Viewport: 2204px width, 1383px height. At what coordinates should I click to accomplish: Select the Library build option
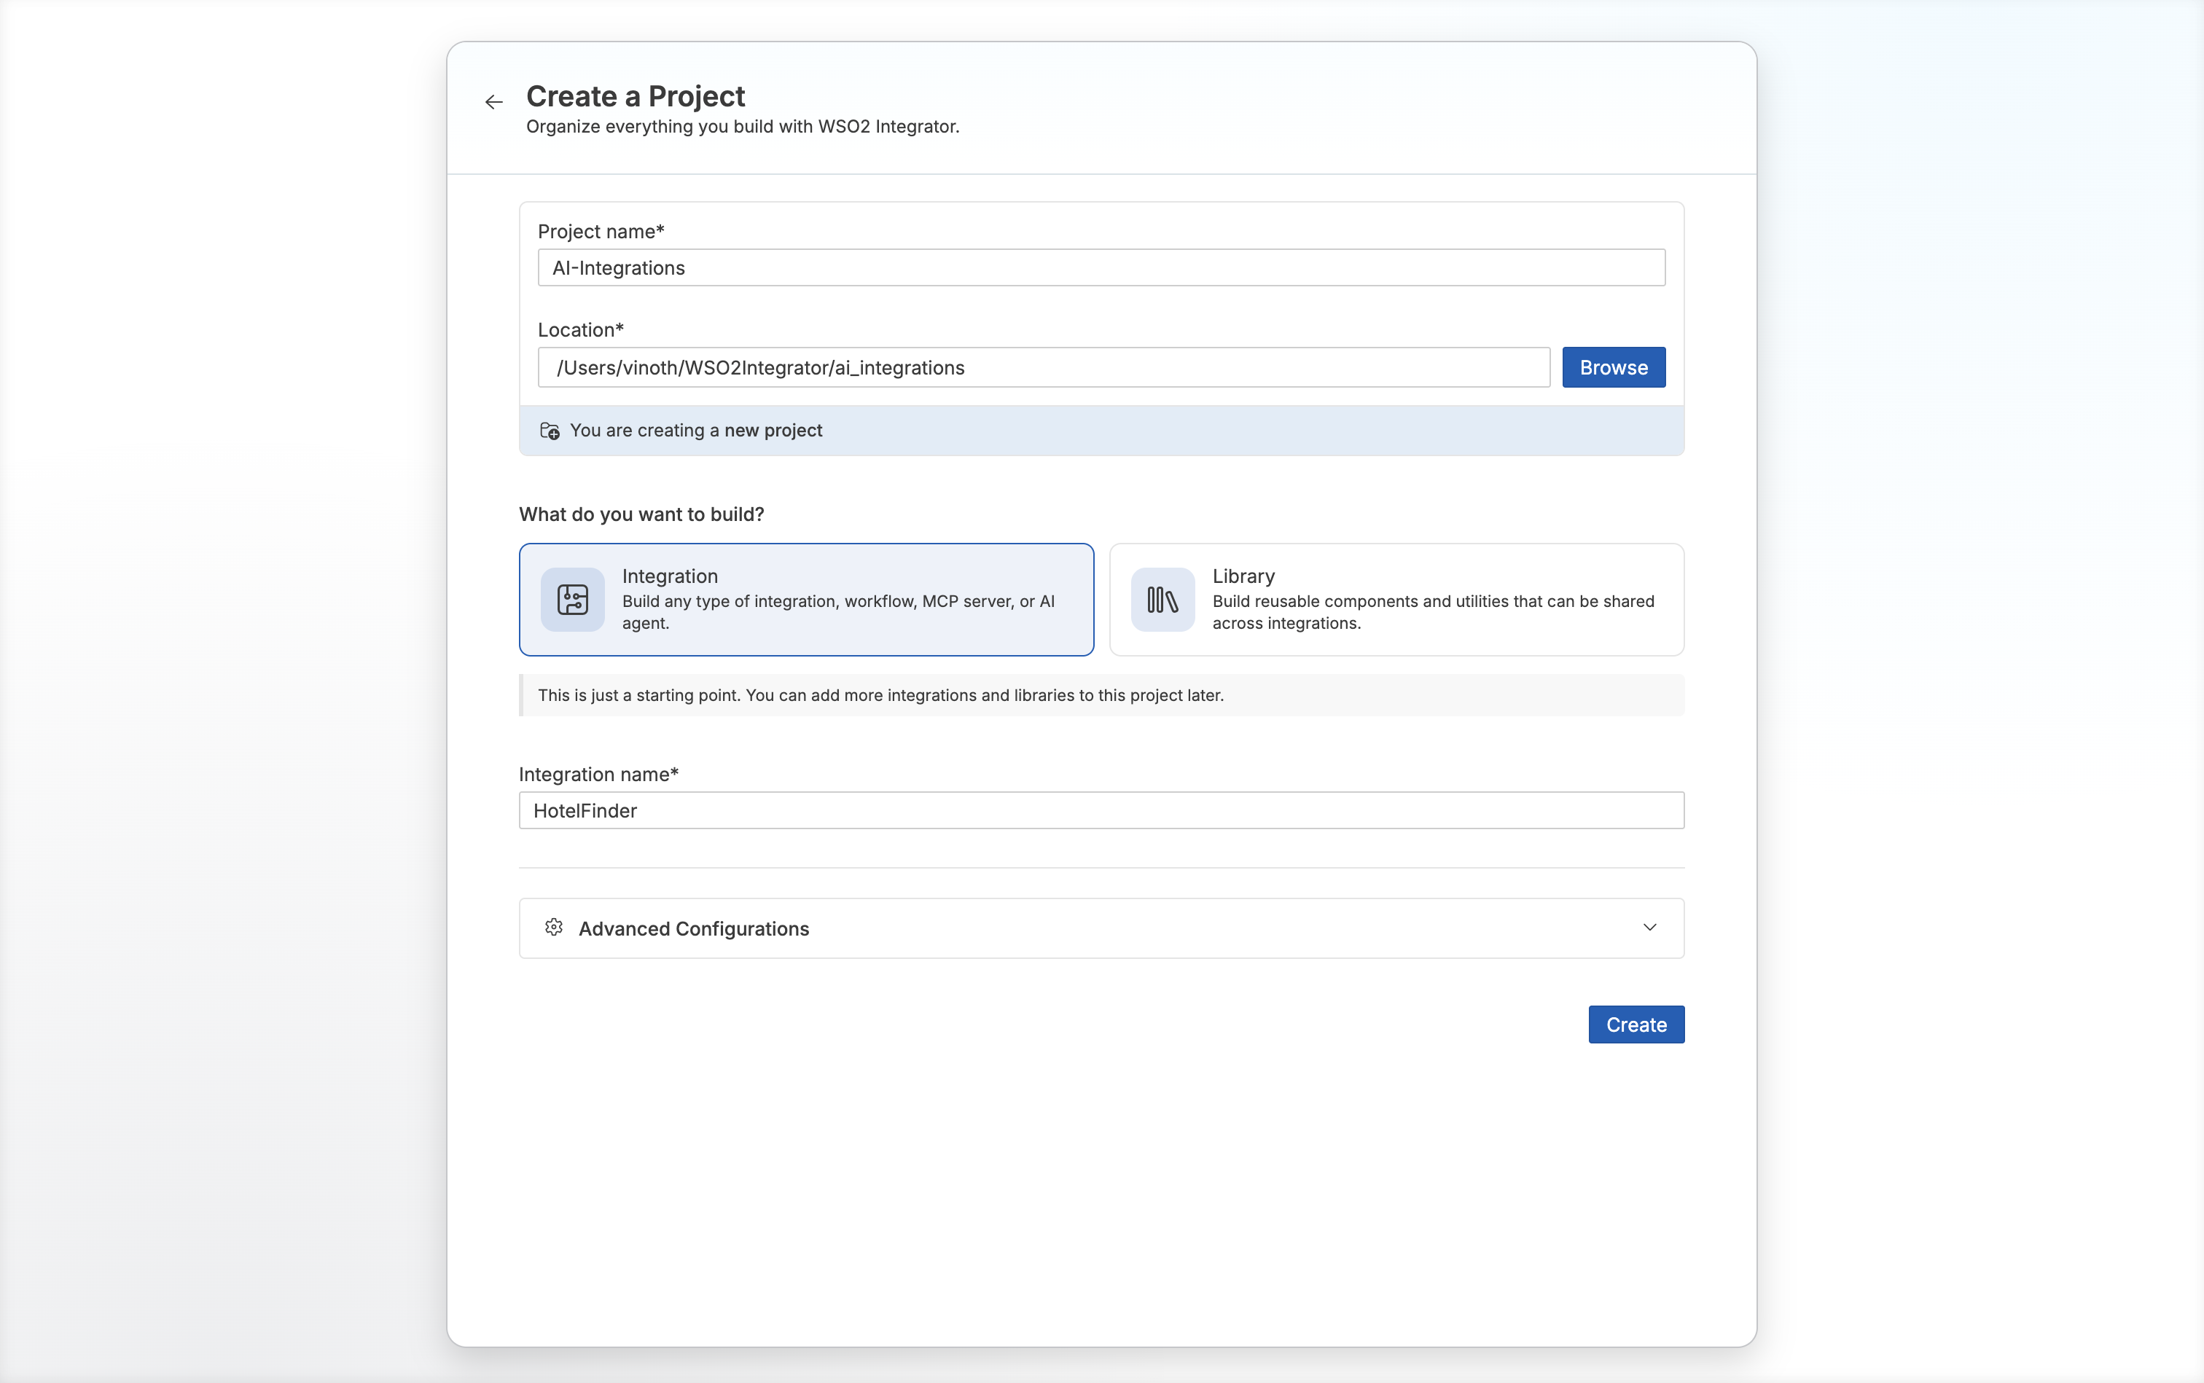(1396, 599)
